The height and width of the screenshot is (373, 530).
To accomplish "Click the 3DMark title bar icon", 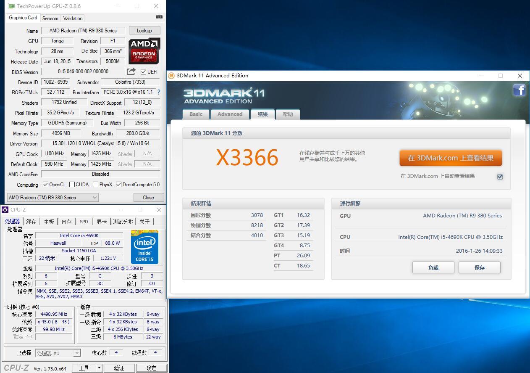I will 171,76.
